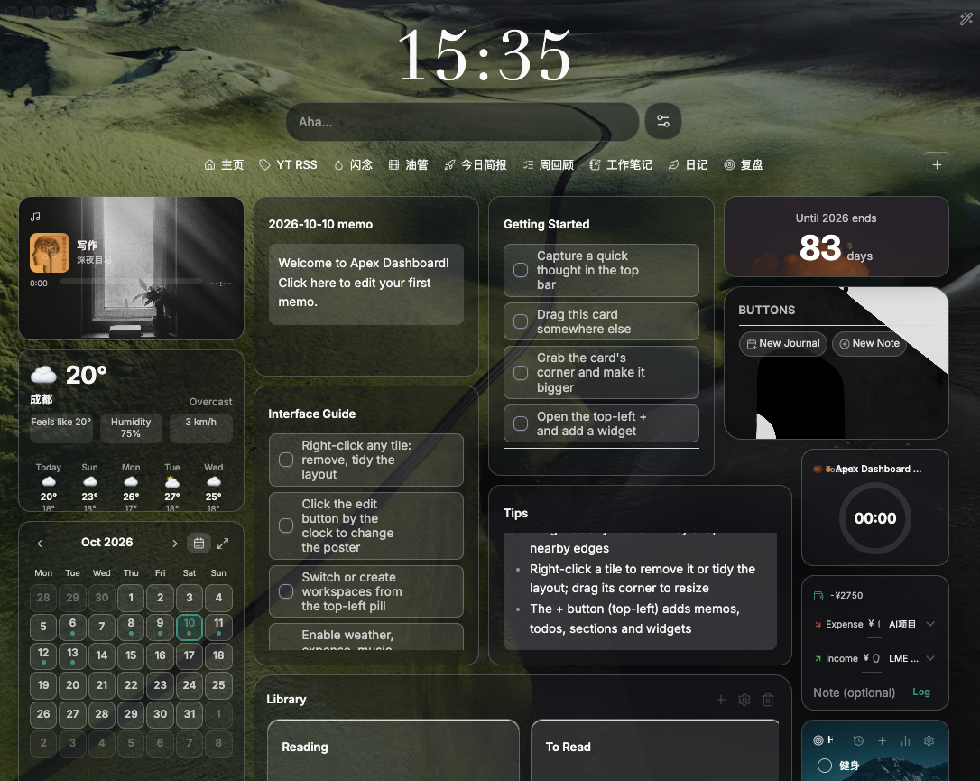Add an item with the Library plus icon

[721, 700]
